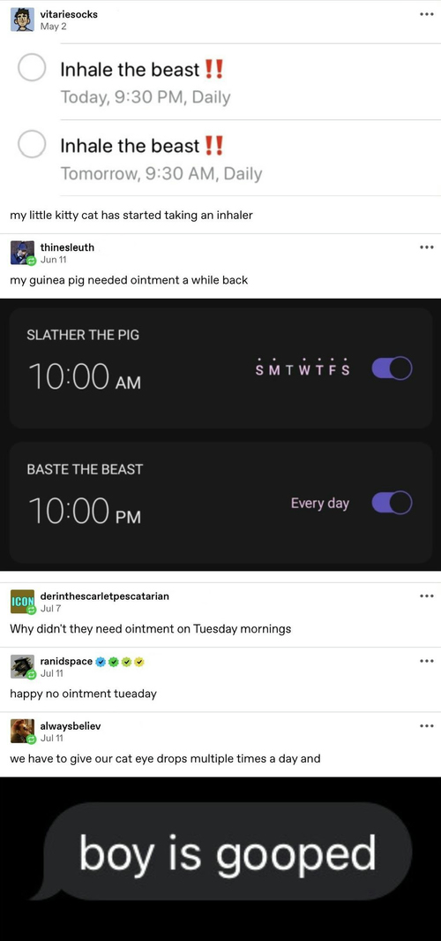The height and width of the screenshot is (941, 441).
Task: Click yellow check badge beside ranidspace
Action: tap(139, 661)
